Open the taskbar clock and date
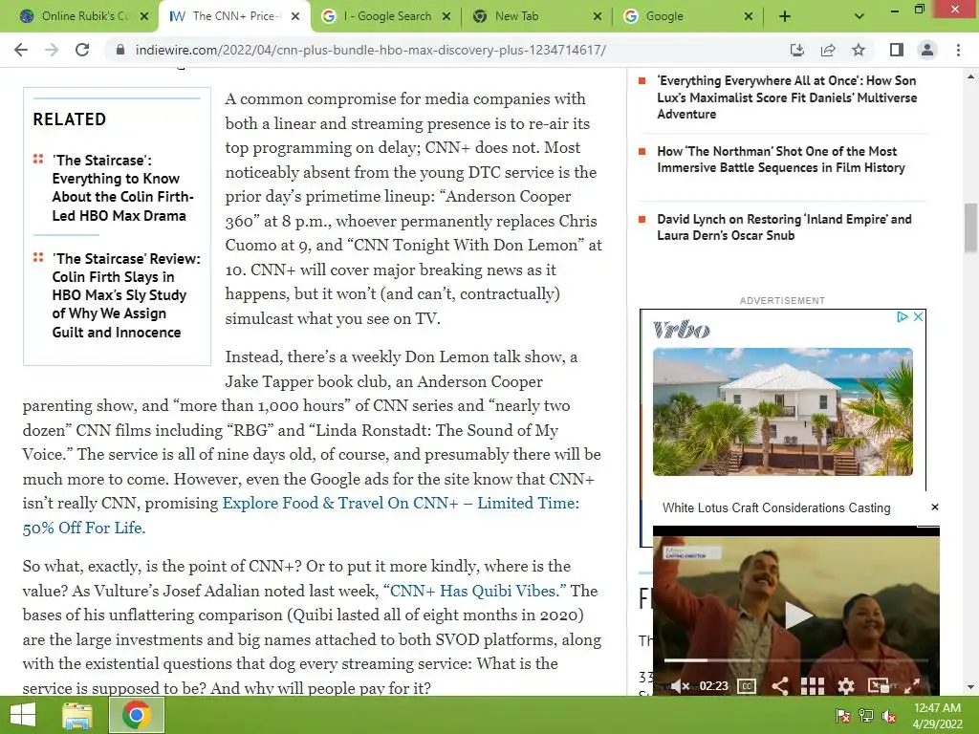 click(x=937, y=716)
